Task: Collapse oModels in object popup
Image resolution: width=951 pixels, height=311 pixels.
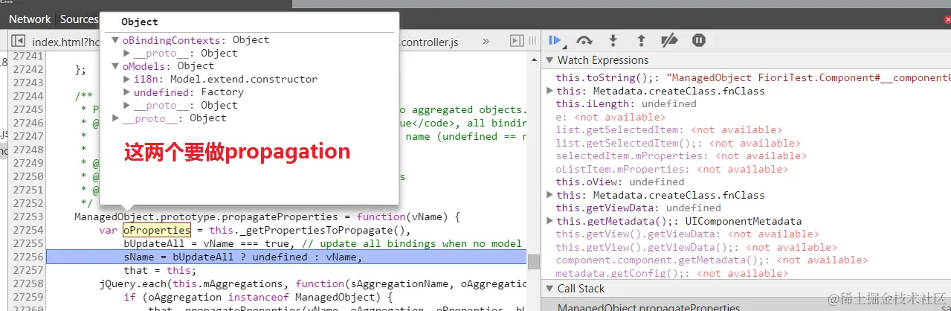Action: 116,66
